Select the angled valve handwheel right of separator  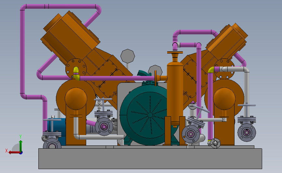tap(201, 109)
